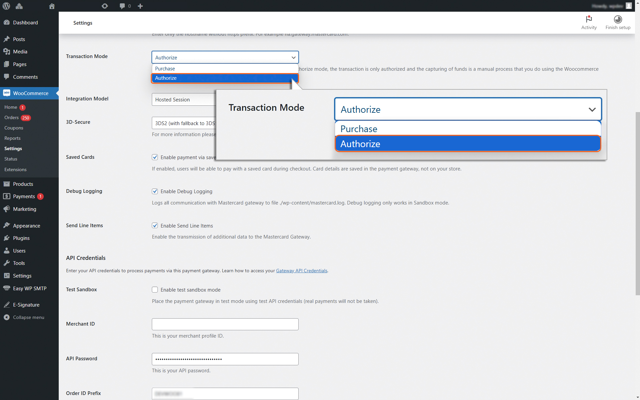
Task: Click the Pages icon in sidebar
Action: 7,64
